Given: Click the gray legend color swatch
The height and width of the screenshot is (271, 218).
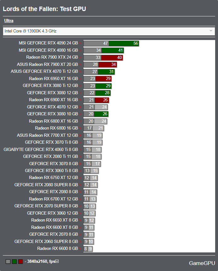Looking at the screenshot, I should coord(8,262).
